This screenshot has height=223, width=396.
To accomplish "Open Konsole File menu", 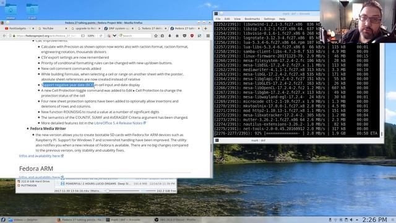I will (218, 19).
